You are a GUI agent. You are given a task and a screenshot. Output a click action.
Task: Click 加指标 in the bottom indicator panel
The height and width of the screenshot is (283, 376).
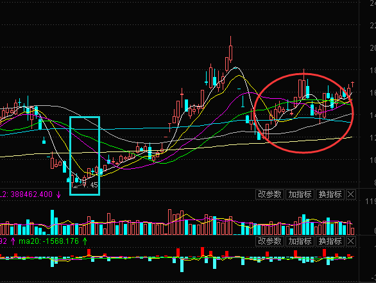coord(300,241)
